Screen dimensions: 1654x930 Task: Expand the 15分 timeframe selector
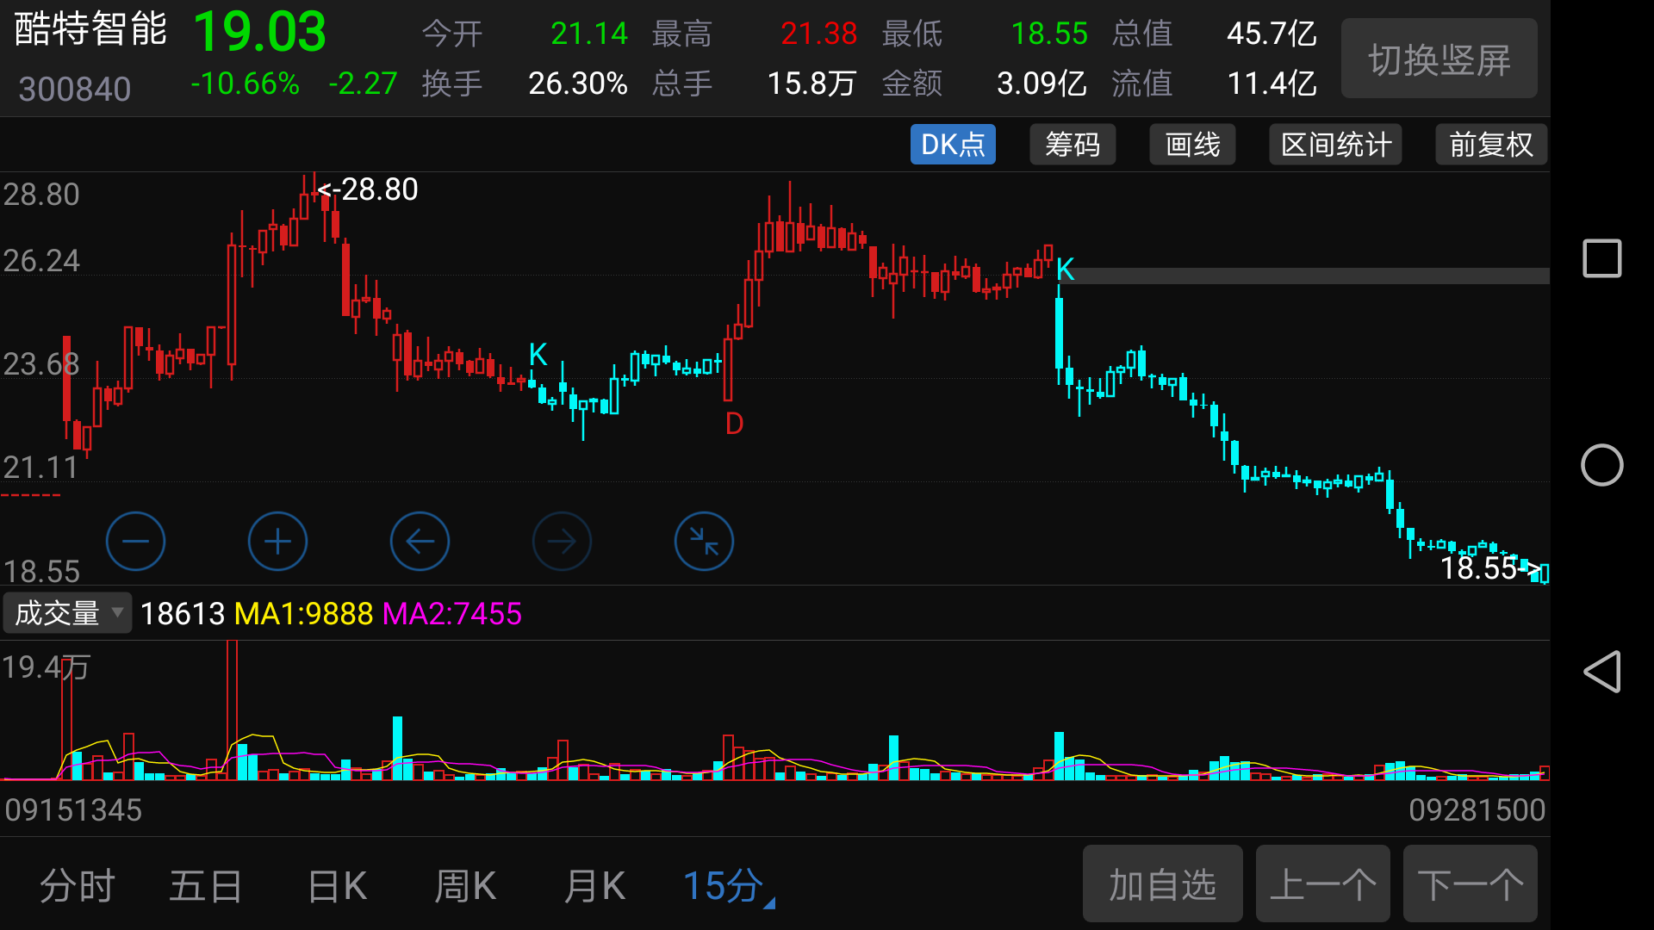728,885
